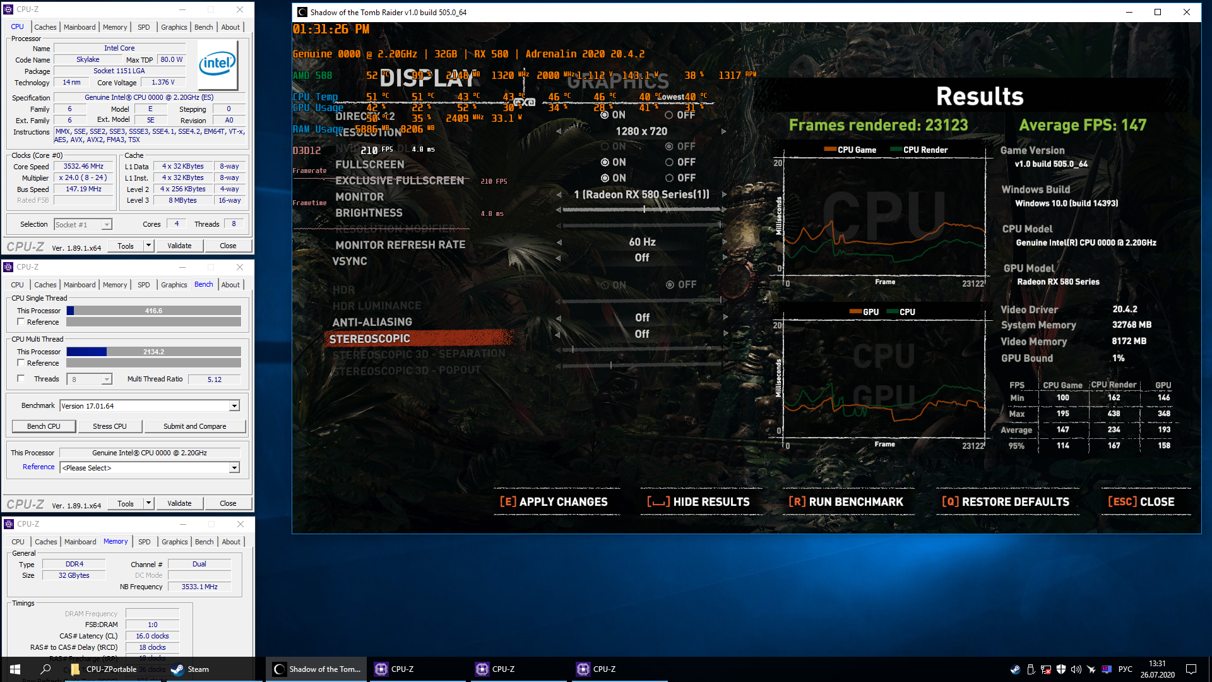Click Validate in top CPU-Z window

[x=179, y=246]
